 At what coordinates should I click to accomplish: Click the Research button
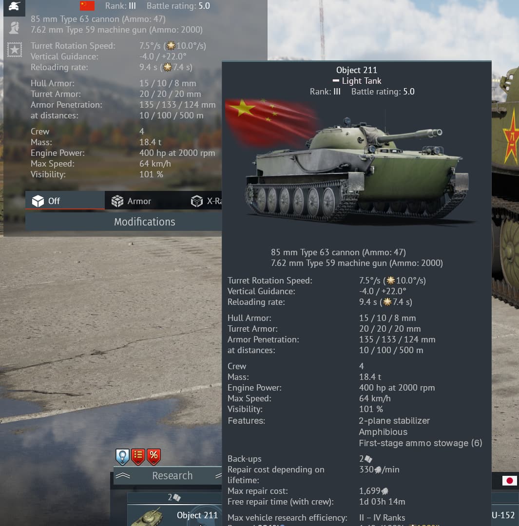[x=172, y=476]
